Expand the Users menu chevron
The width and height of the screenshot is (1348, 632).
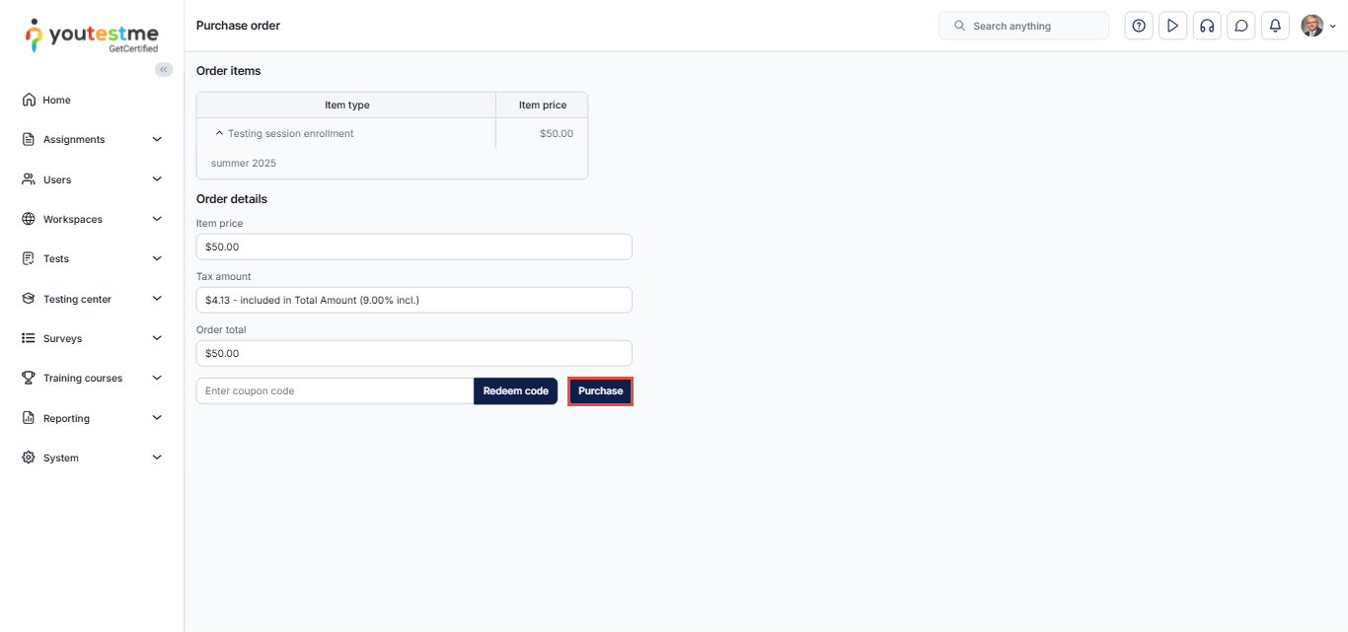[x=157, y=179]
